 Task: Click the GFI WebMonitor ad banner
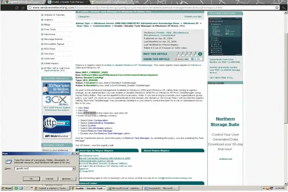57,127
